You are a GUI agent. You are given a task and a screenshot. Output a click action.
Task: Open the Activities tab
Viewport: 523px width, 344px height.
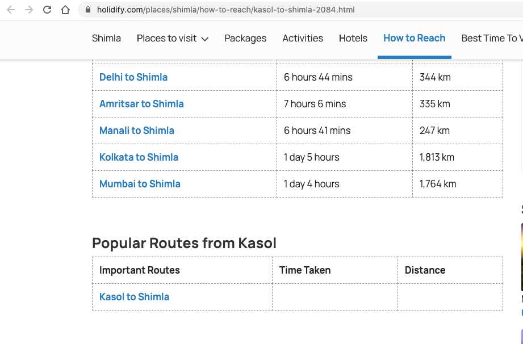(303, 39)
